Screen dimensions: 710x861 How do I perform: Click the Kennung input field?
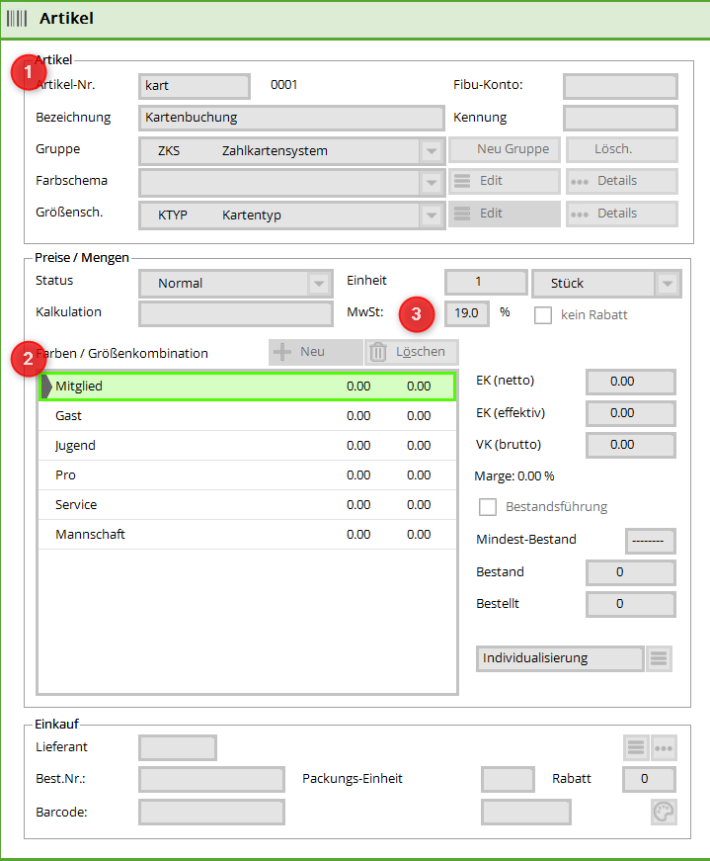point(620,118)
